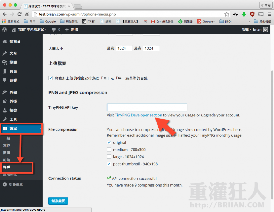274x212 pixels.
Task: Click the WordPress logo in admin bar
Action: tap(5, 29)
